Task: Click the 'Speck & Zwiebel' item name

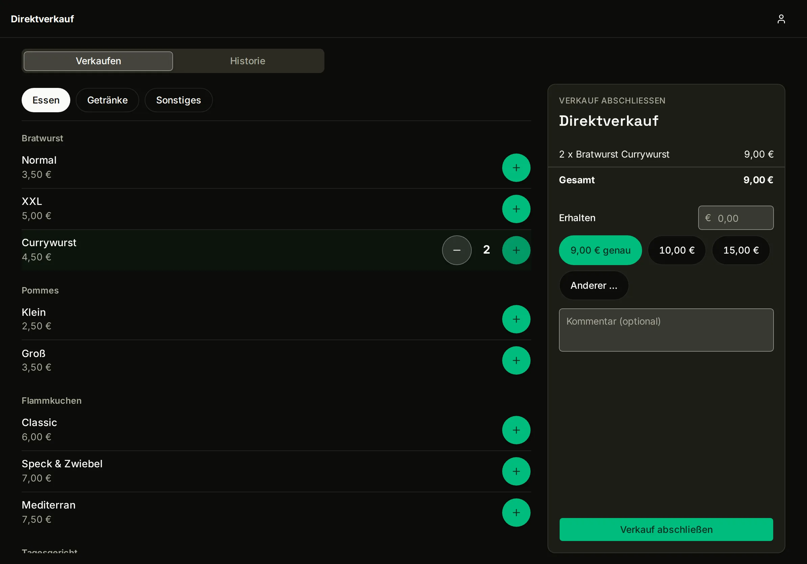Action: (x=62, y=464)
